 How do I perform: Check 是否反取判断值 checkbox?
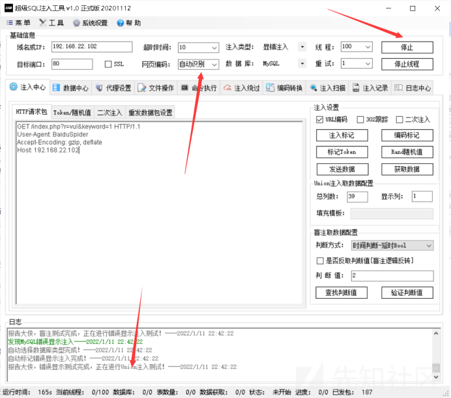(320, 260)
